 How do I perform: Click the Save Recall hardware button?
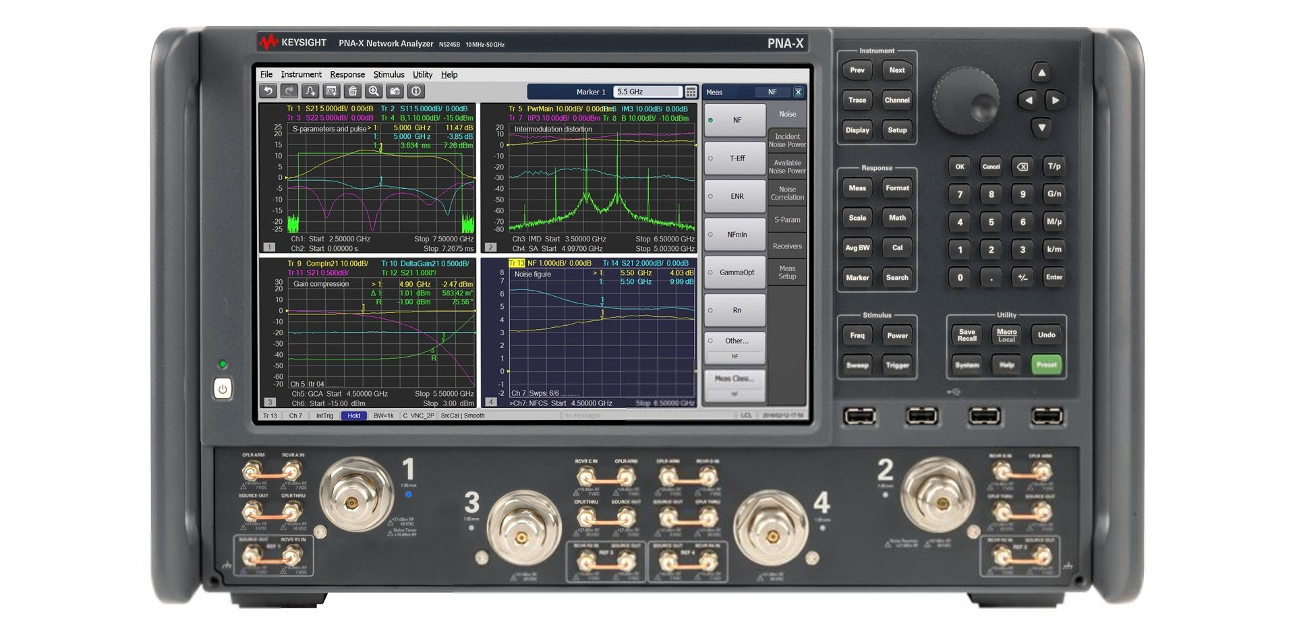click(967, 335)
